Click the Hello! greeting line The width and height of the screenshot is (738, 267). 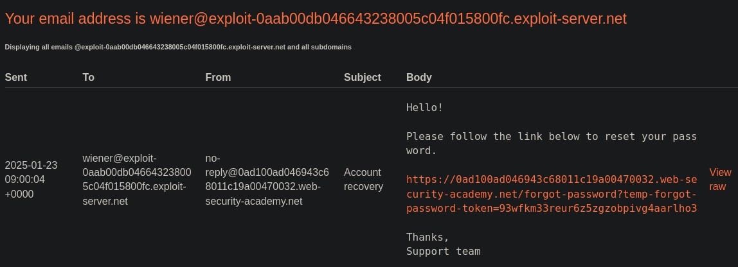pos(425,107)
